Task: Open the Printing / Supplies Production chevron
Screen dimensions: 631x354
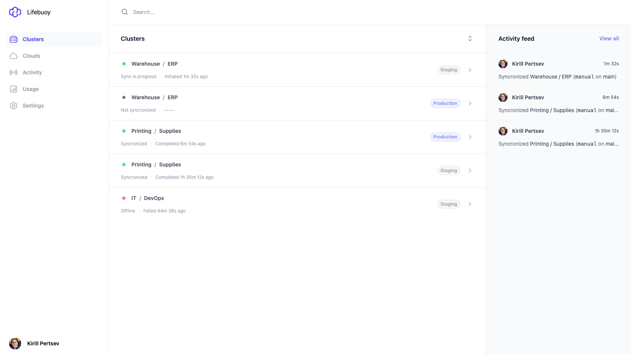Action: (x=470, y=137)
